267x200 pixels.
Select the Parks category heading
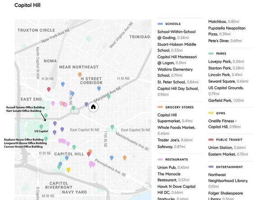coord(221,53)
